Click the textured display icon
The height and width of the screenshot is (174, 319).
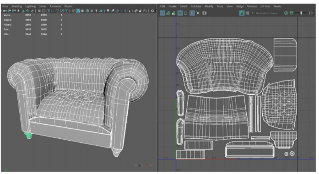[242, 13]
